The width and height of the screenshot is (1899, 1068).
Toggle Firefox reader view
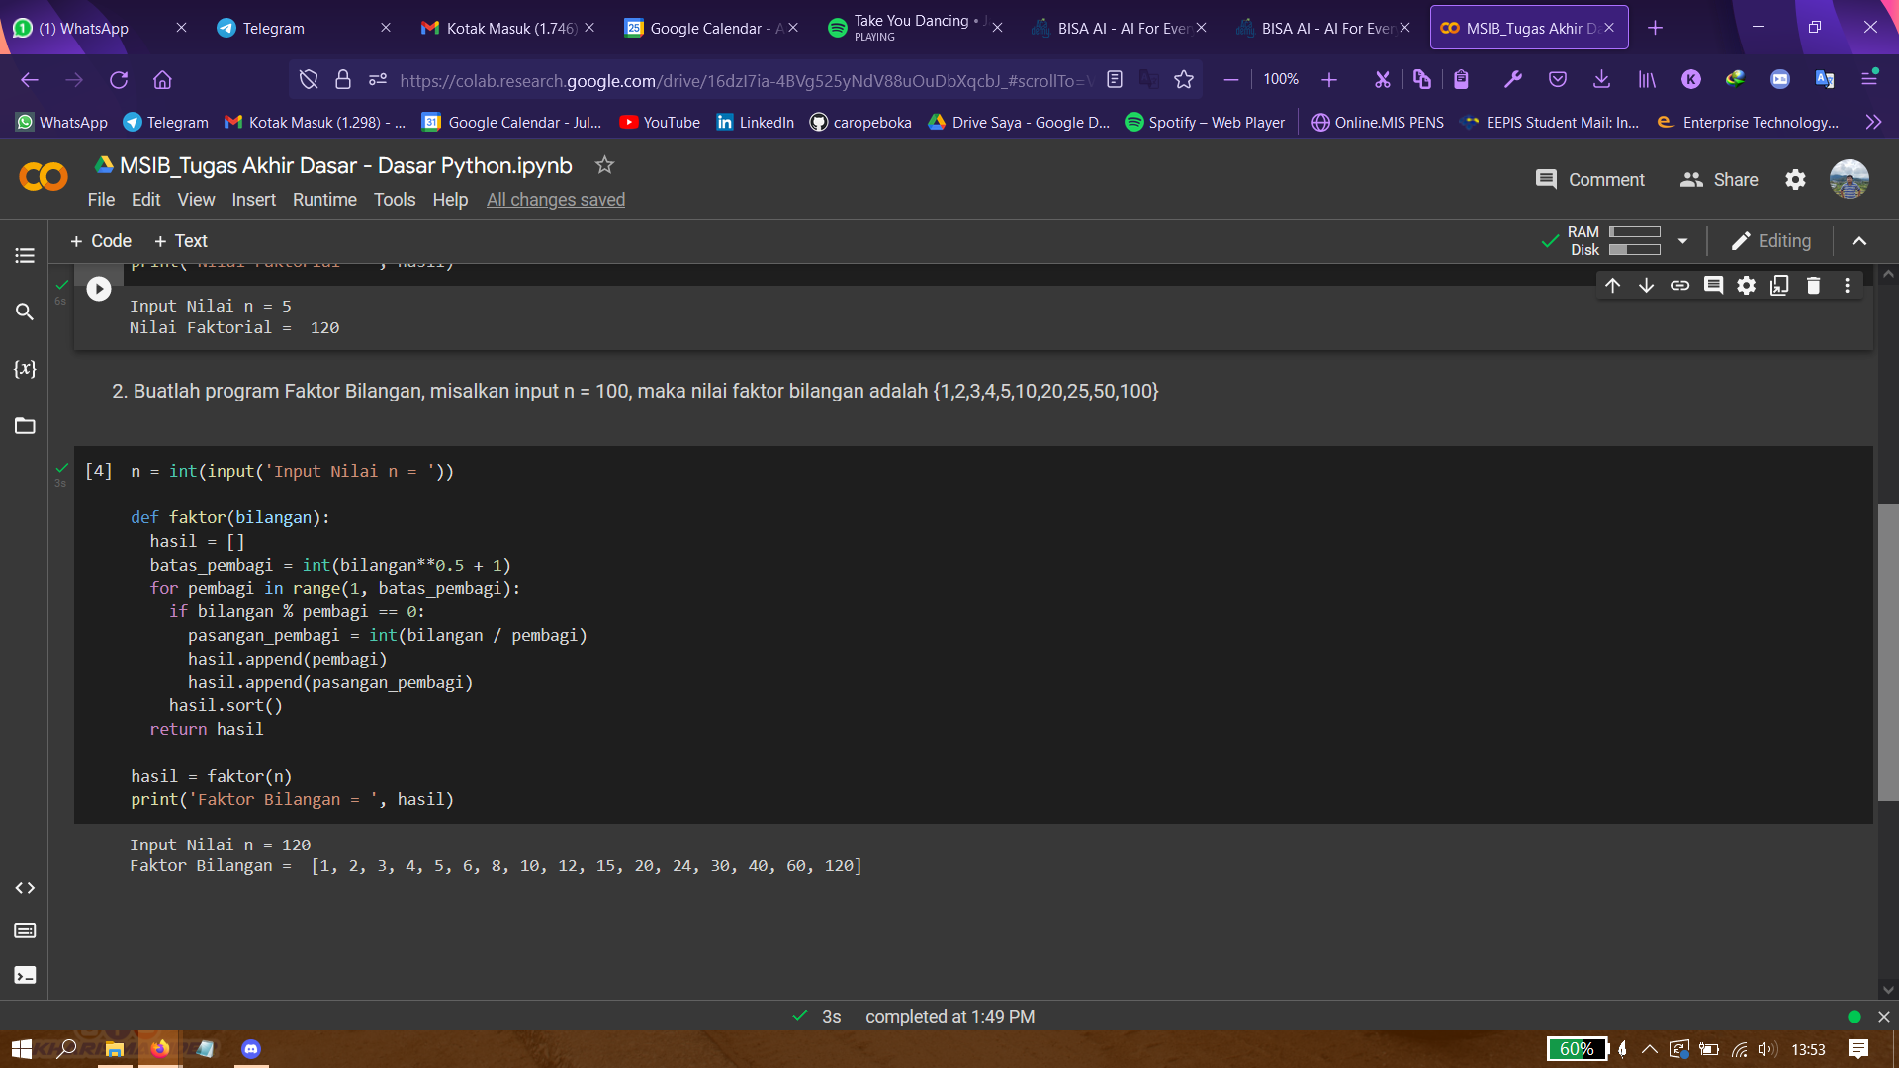(x=1115, y=80)
